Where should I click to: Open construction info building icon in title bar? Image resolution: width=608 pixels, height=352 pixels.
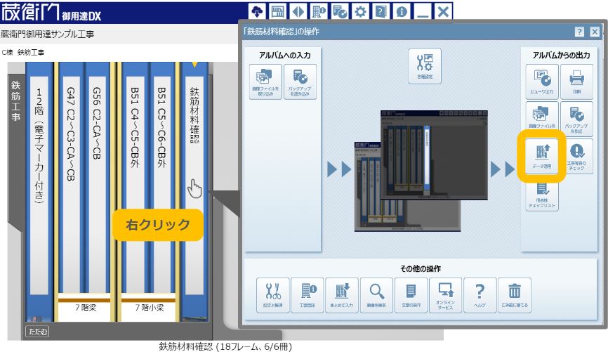coord(319,11)
